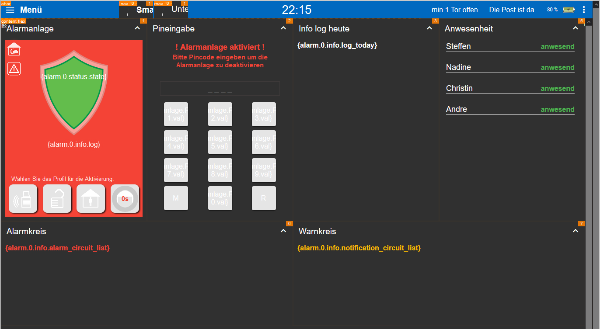
Task: Click '! Alarmanlage aktiviert !' heading
Action: click(220, 47)
